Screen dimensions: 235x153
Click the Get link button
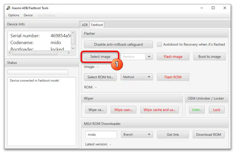173,135
